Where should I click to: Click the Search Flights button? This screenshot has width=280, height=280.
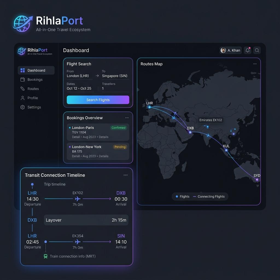98,100
